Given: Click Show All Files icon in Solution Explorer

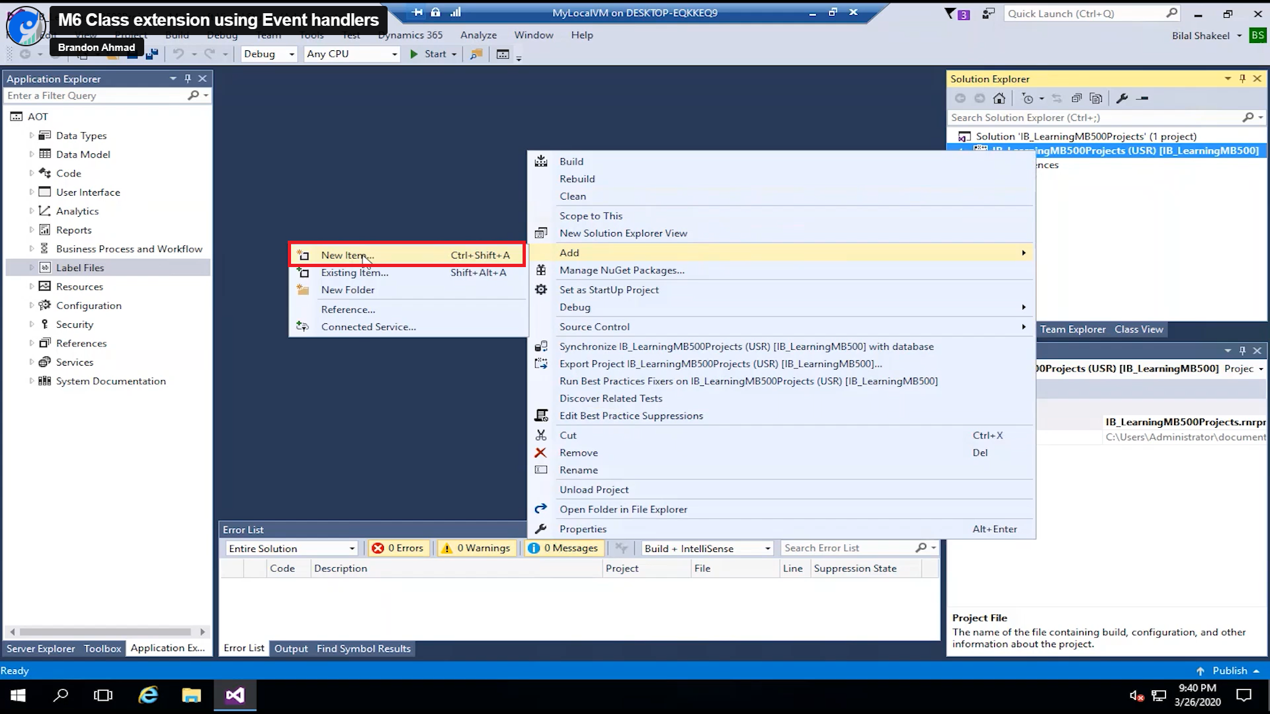Looking at the screenshot, I should 1096,99.
